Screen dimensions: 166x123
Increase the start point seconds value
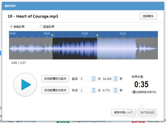(x=116, y=78)
